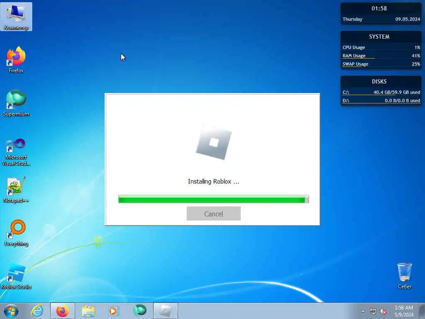This screenshot has width=425, height=319.
Task: Open the taskbar clock showing 1:58 AM
Action: click(x=404, y=311)
